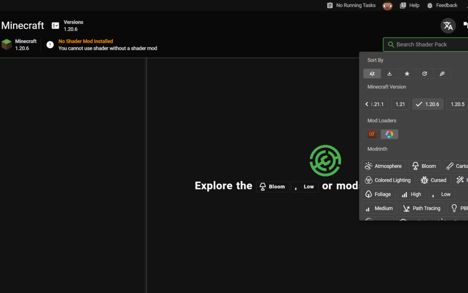The height and width of the screenshot is (293, 468).
Task: Focus the Search Shader Pack field
Action: pos(426,44)
